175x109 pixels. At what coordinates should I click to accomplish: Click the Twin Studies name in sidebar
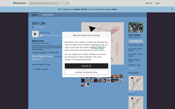(134, 35)
